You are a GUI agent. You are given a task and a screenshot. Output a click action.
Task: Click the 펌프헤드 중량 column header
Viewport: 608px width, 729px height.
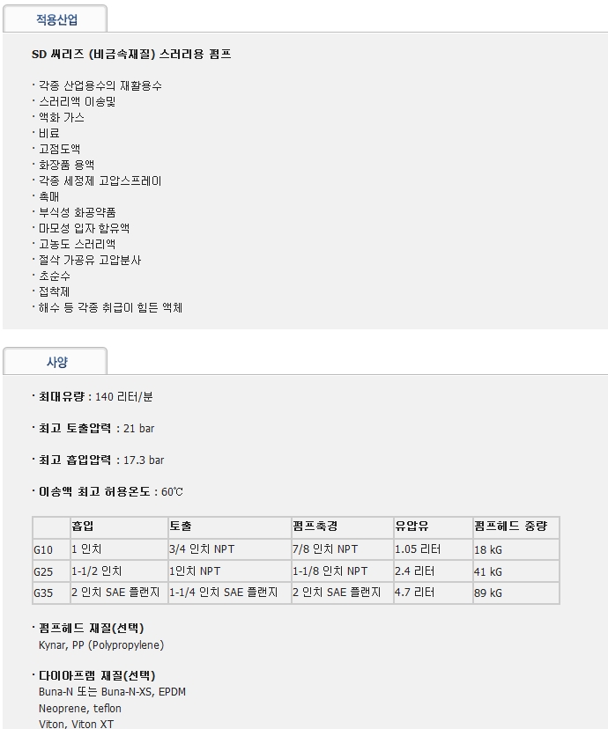click(510, 526)
